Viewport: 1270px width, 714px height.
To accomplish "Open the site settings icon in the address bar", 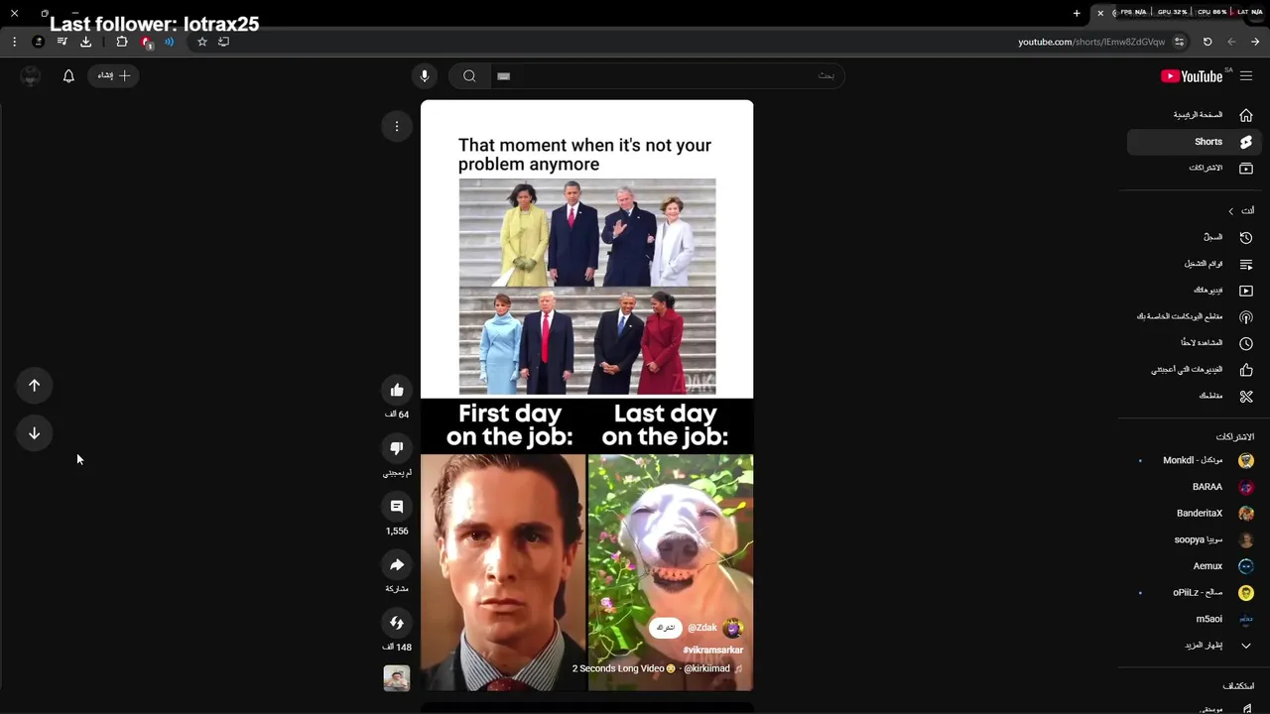I will click(1179, 42).
